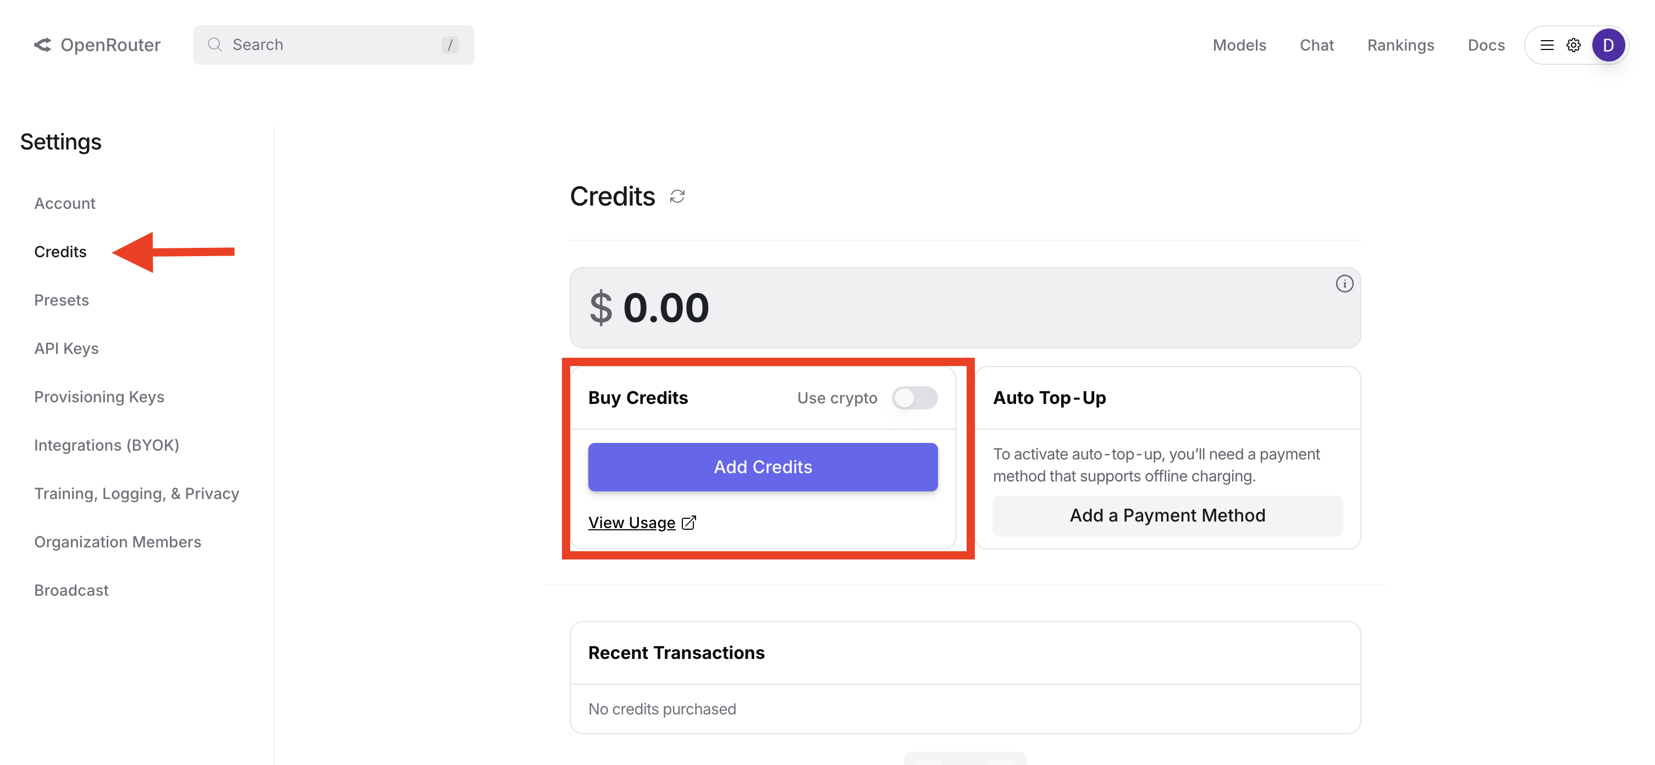The height and width of the screenshot is (765, 1655).
Task: Open settings via gear icon
Action: (1573, 45)
